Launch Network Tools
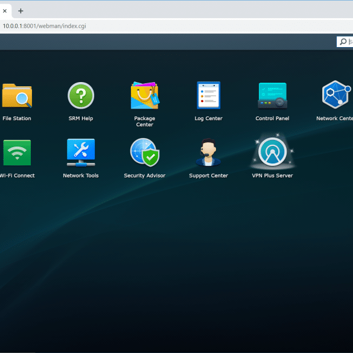Image resolution: width=353 pixels, height=353 pixels. 81,153
